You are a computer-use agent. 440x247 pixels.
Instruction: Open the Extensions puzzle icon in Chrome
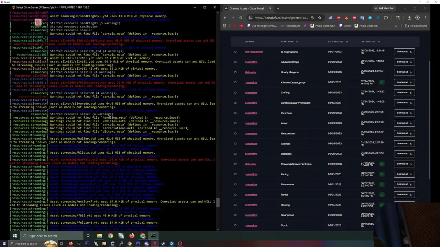[386, 18]
